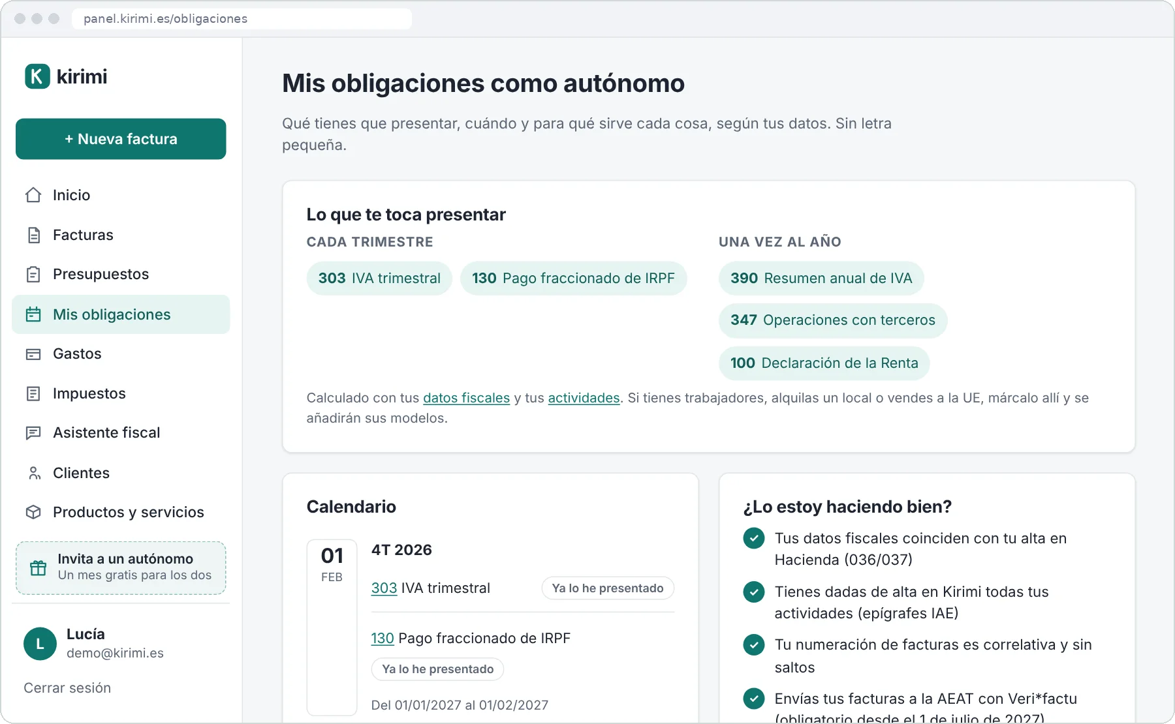1175x724 pixels.
Task: Click the 130 Pago fraccionado de IRPF chip
Action: click(x=573, y=279)
